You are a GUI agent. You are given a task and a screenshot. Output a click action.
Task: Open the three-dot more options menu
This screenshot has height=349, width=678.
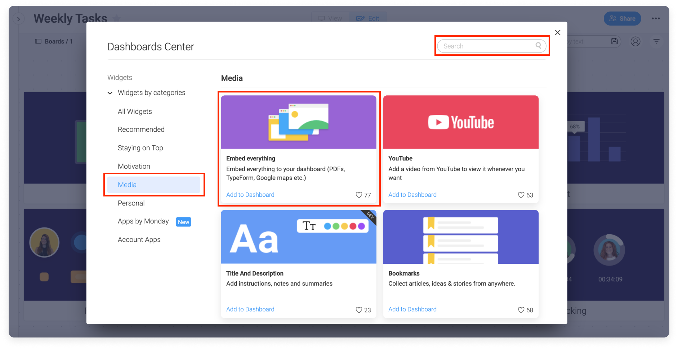pos(656,18)
